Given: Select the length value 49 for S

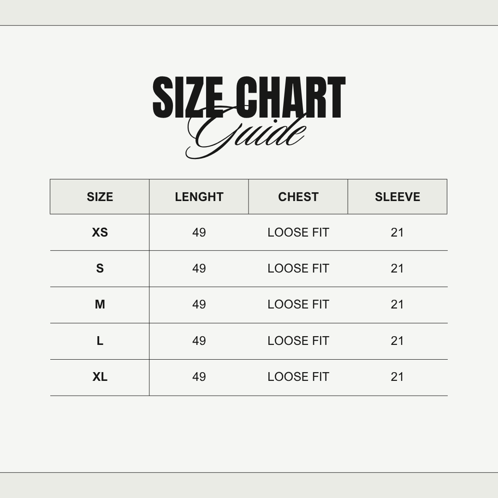Looking at the screenshot, I should 199,268.
